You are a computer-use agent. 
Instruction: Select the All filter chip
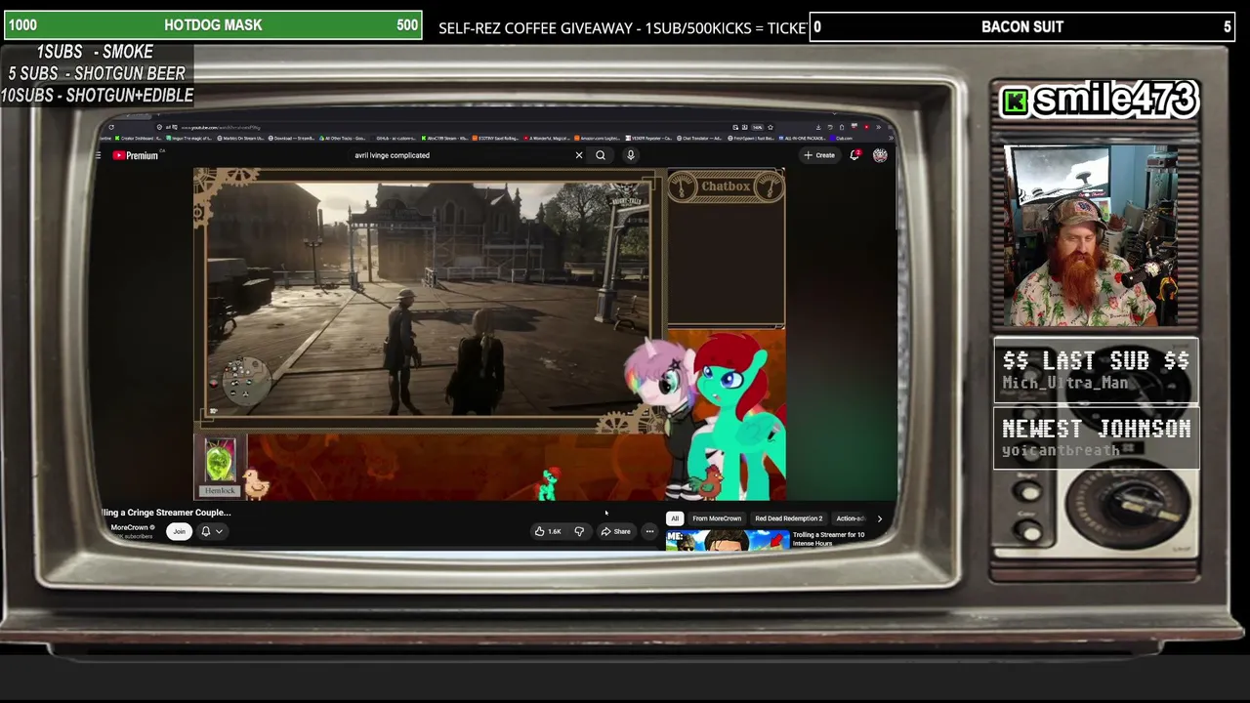pos(675,518)
